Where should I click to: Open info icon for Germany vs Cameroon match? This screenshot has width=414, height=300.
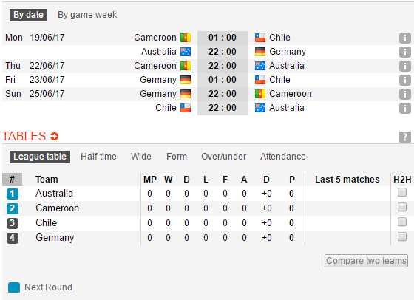405,94
